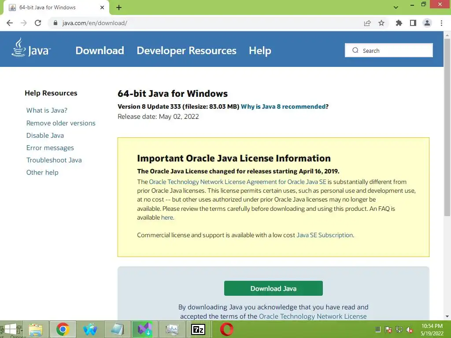Open the Visual Studio Installer taskbar icon

(x=144, y=330)
